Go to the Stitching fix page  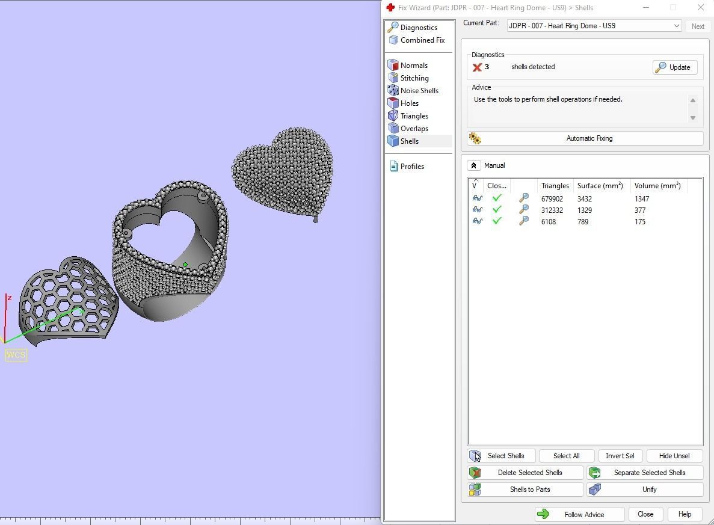coord(414,78)
